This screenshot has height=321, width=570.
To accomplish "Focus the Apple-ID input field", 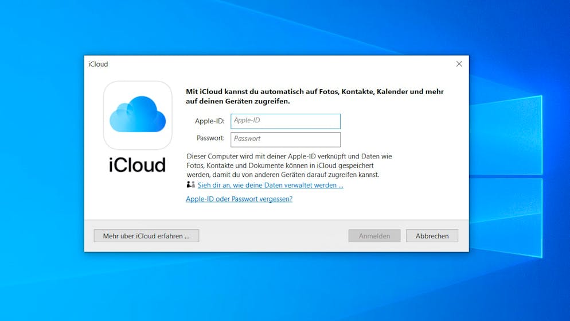I will click(x=286, y=121).
